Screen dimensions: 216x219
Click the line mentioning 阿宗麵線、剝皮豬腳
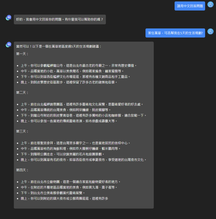click(x=66, y=110)
